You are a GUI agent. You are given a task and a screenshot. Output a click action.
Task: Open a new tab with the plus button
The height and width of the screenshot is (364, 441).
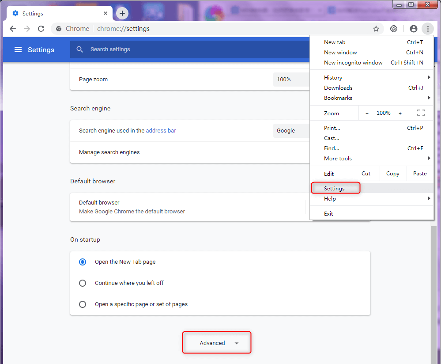coord(122,13)
